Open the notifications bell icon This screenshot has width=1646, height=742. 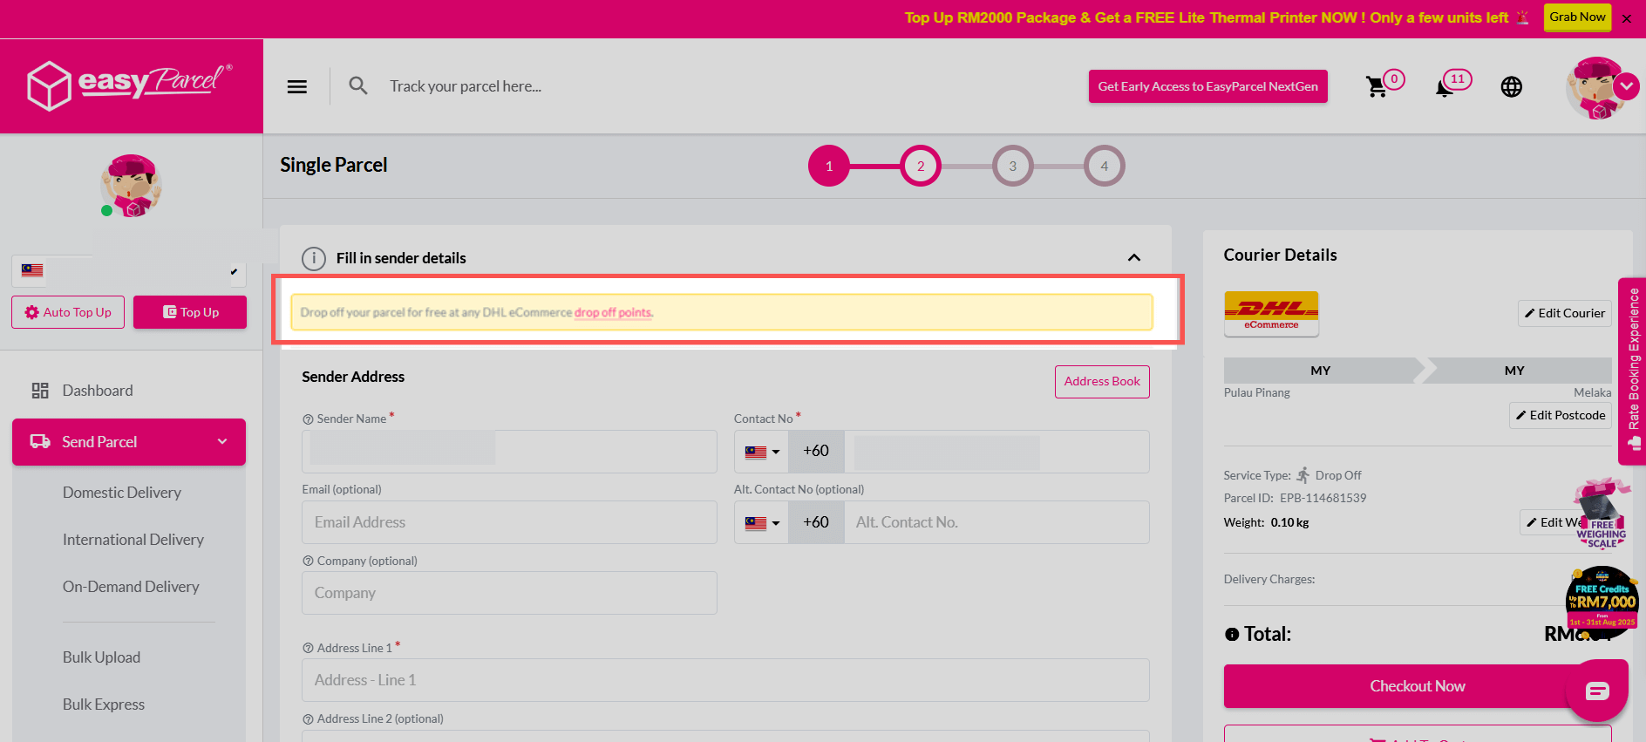point(1445,87)
